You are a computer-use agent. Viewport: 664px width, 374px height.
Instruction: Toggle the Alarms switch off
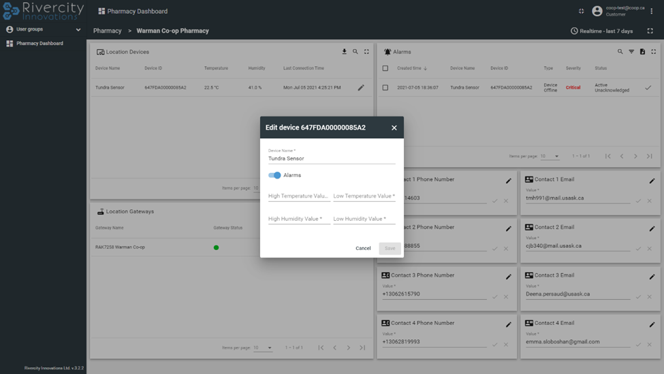pos(274,175)
